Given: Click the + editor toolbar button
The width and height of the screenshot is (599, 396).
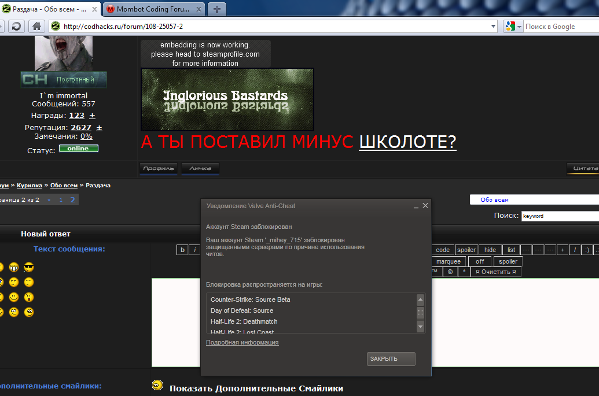Looking at the screenshot, I should (x=563, y=250).
